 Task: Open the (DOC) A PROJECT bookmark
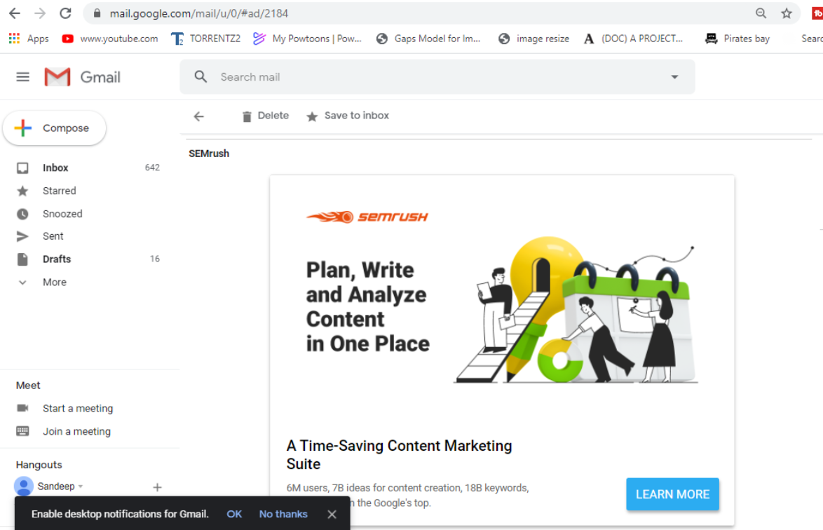(633, 39)
